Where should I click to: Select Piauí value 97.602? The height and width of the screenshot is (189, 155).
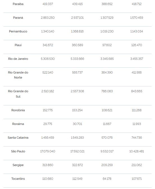pyautogui.click(x=107, y=45)
